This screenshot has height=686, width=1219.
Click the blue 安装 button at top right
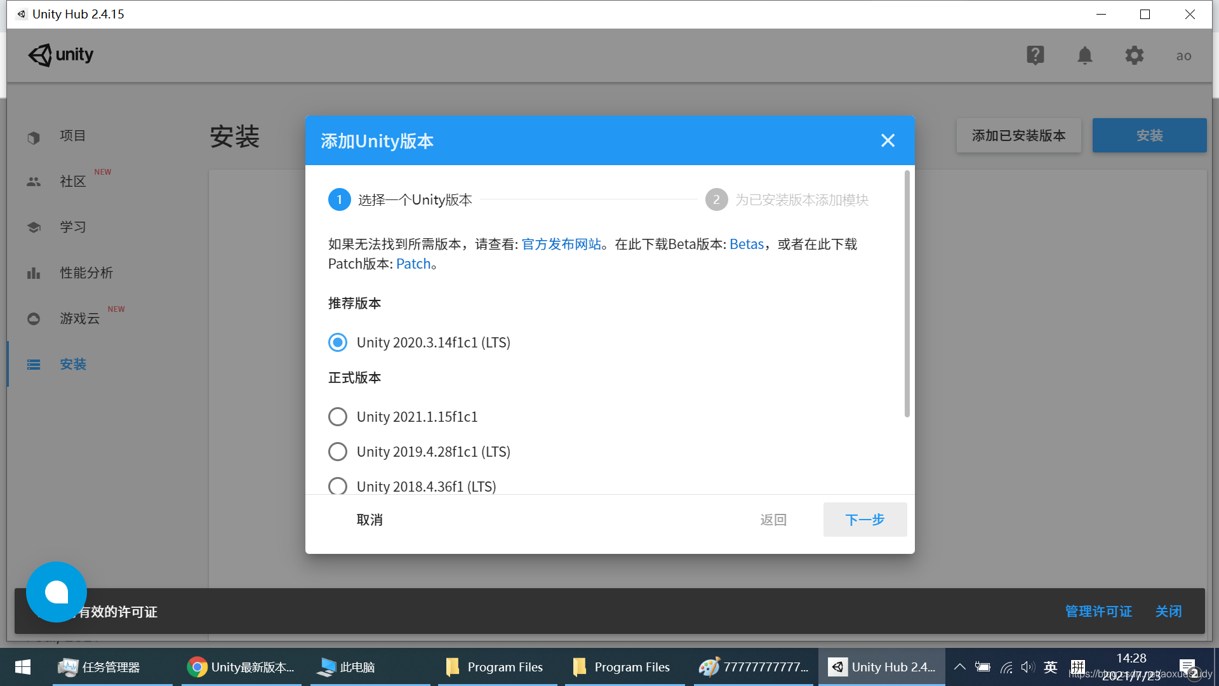pyautogui.click(x=1149, y=135)
